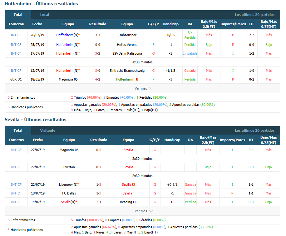The width and height of the screenshot is (286, 236).
Task: Open the 3-0 result against Eintracht Braunschweig
Action: tap(98, 71)
